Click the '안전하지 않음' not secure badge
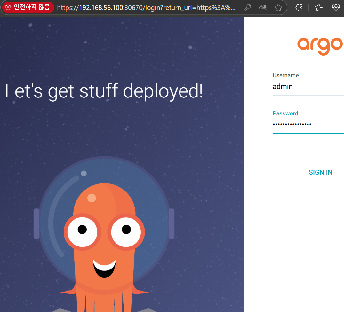The image size is (344, 312). pyautogui.click(x=31, y=8)
